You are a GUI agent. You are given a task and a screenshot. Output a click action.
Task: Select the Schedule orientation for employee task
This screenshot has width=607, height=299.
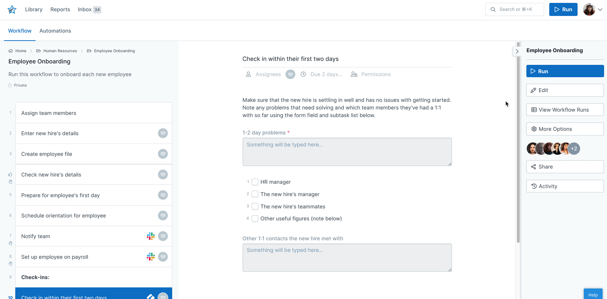[93, 216]
